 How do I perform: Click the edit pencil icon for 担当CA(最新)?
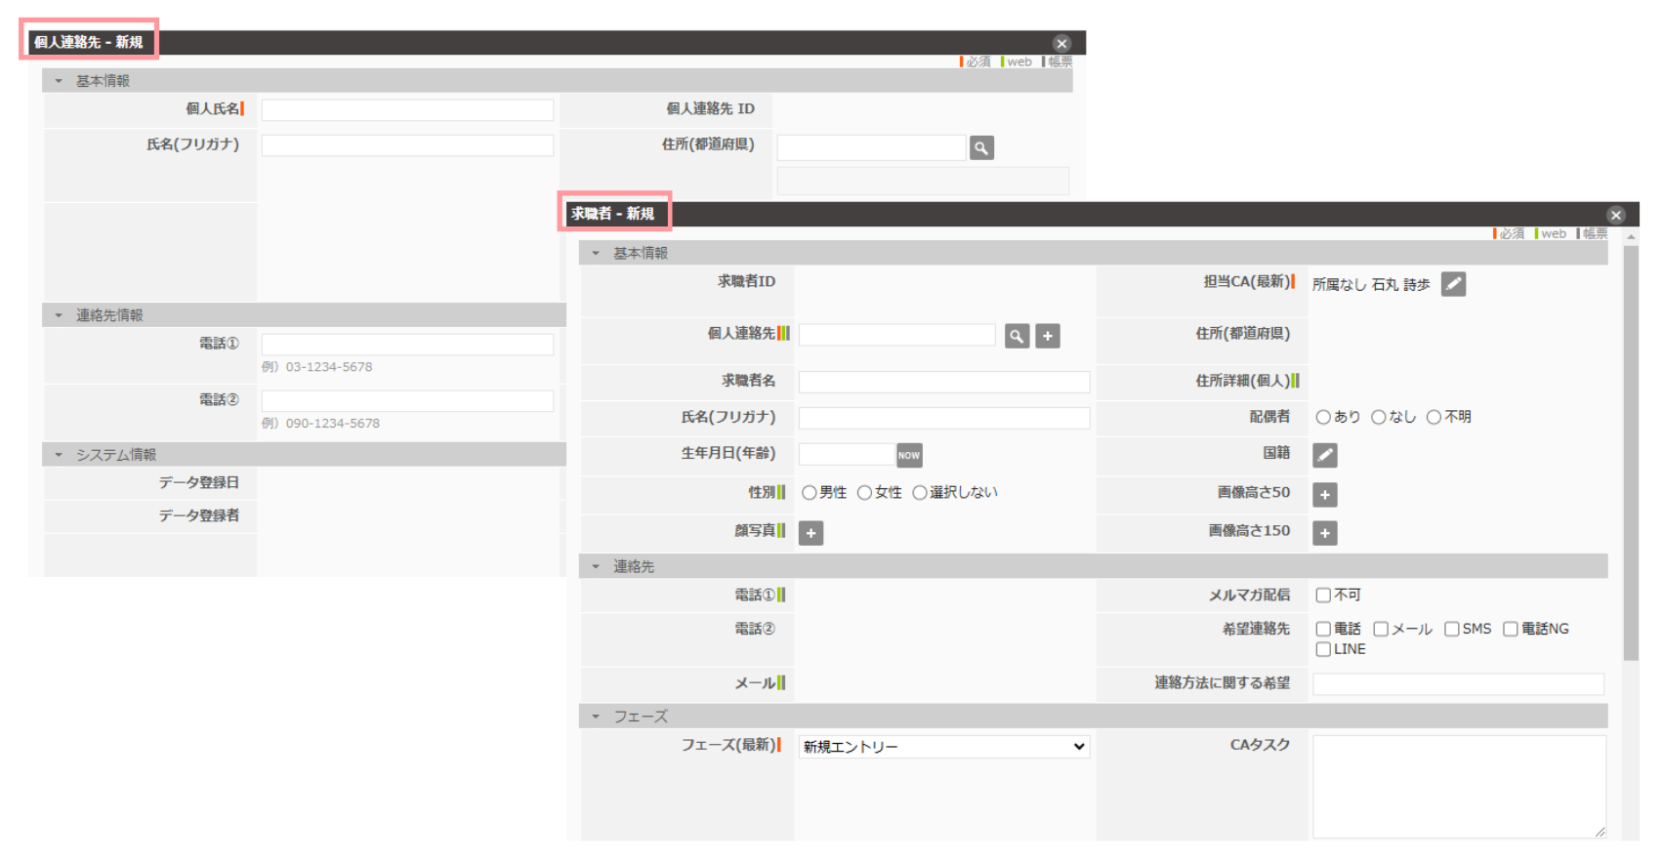1453,284
